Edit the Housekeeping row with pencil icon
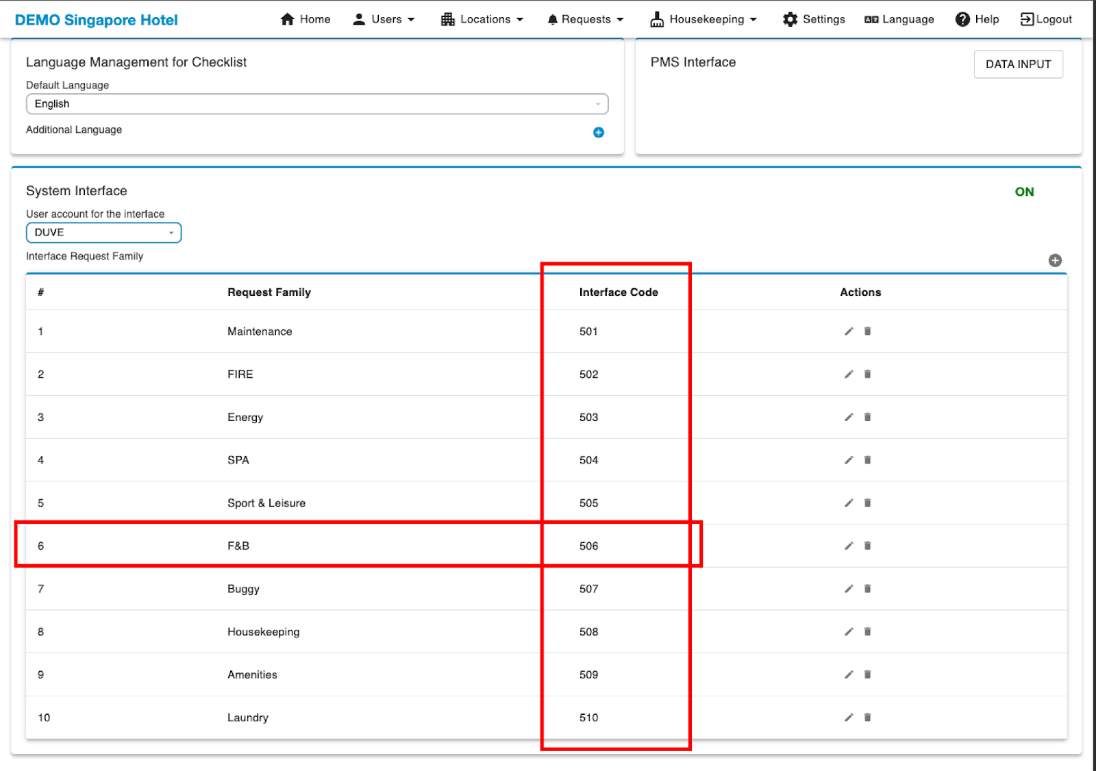 point(849,632)
